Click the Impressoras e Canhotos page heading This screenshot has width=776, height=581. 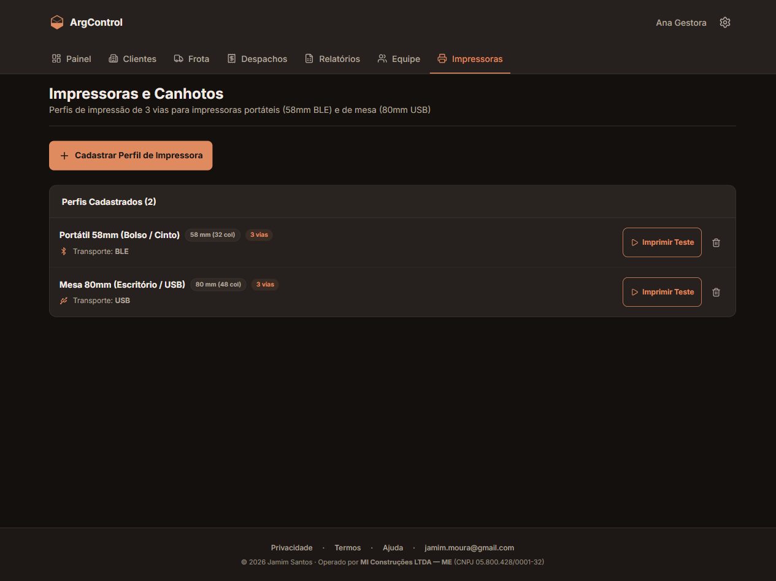[x=136, y=94]
